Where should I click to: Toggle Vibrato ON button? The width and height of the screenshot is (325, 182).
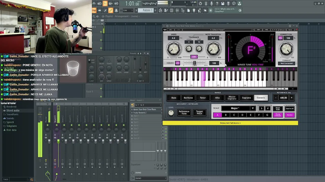pos(177,63)
